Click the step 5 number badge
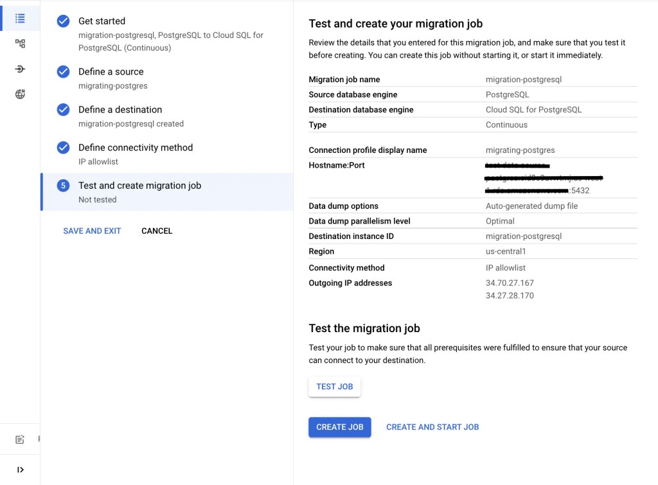This screenshot has height=485, width=658. pos(62,185)
